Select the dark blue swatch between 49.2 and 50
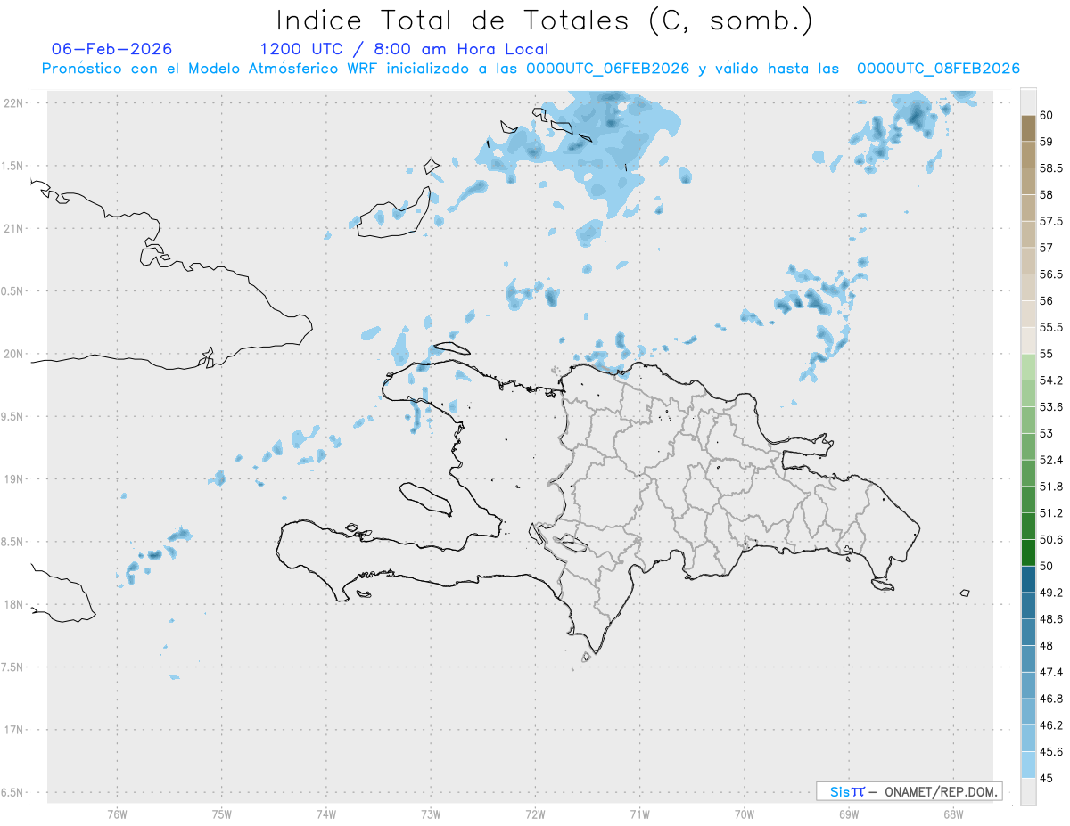The height and width of the screenshot is (826, 1070). (x=1028, y=579)
